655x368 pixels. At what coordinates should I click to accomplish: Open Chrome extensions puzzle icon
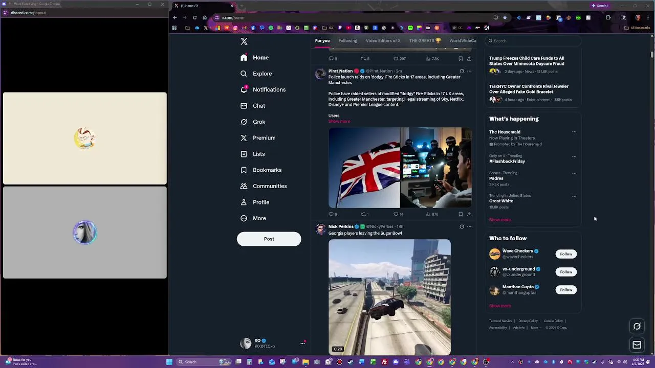(x=608, y=18)
